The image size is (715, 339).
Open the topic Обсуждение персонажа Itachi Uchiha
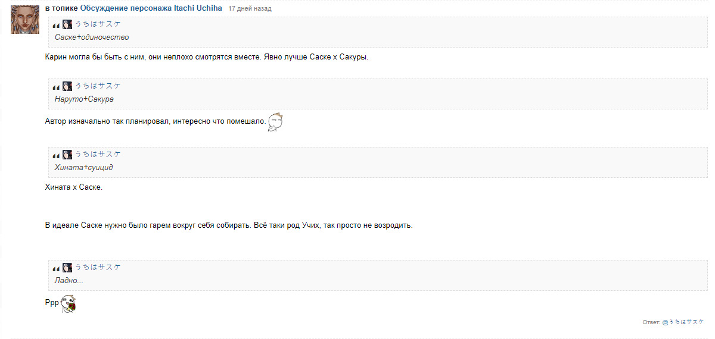(x=151, y=8)
